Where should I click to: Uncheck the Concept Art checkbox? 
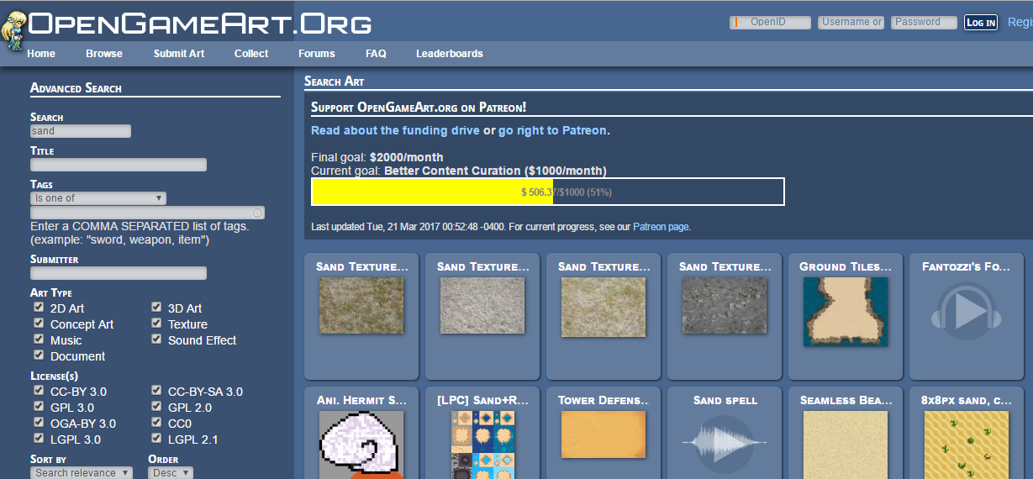click(39, 324)
